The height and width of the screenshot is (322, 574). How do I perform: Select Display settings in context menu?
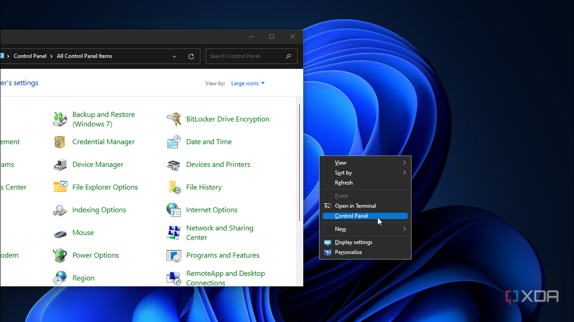pyautogui.click(x=353, y=242)
